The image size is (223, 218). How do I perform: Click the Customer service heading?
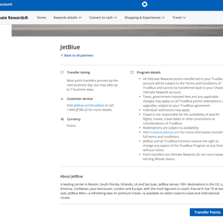tap(80, 99)
